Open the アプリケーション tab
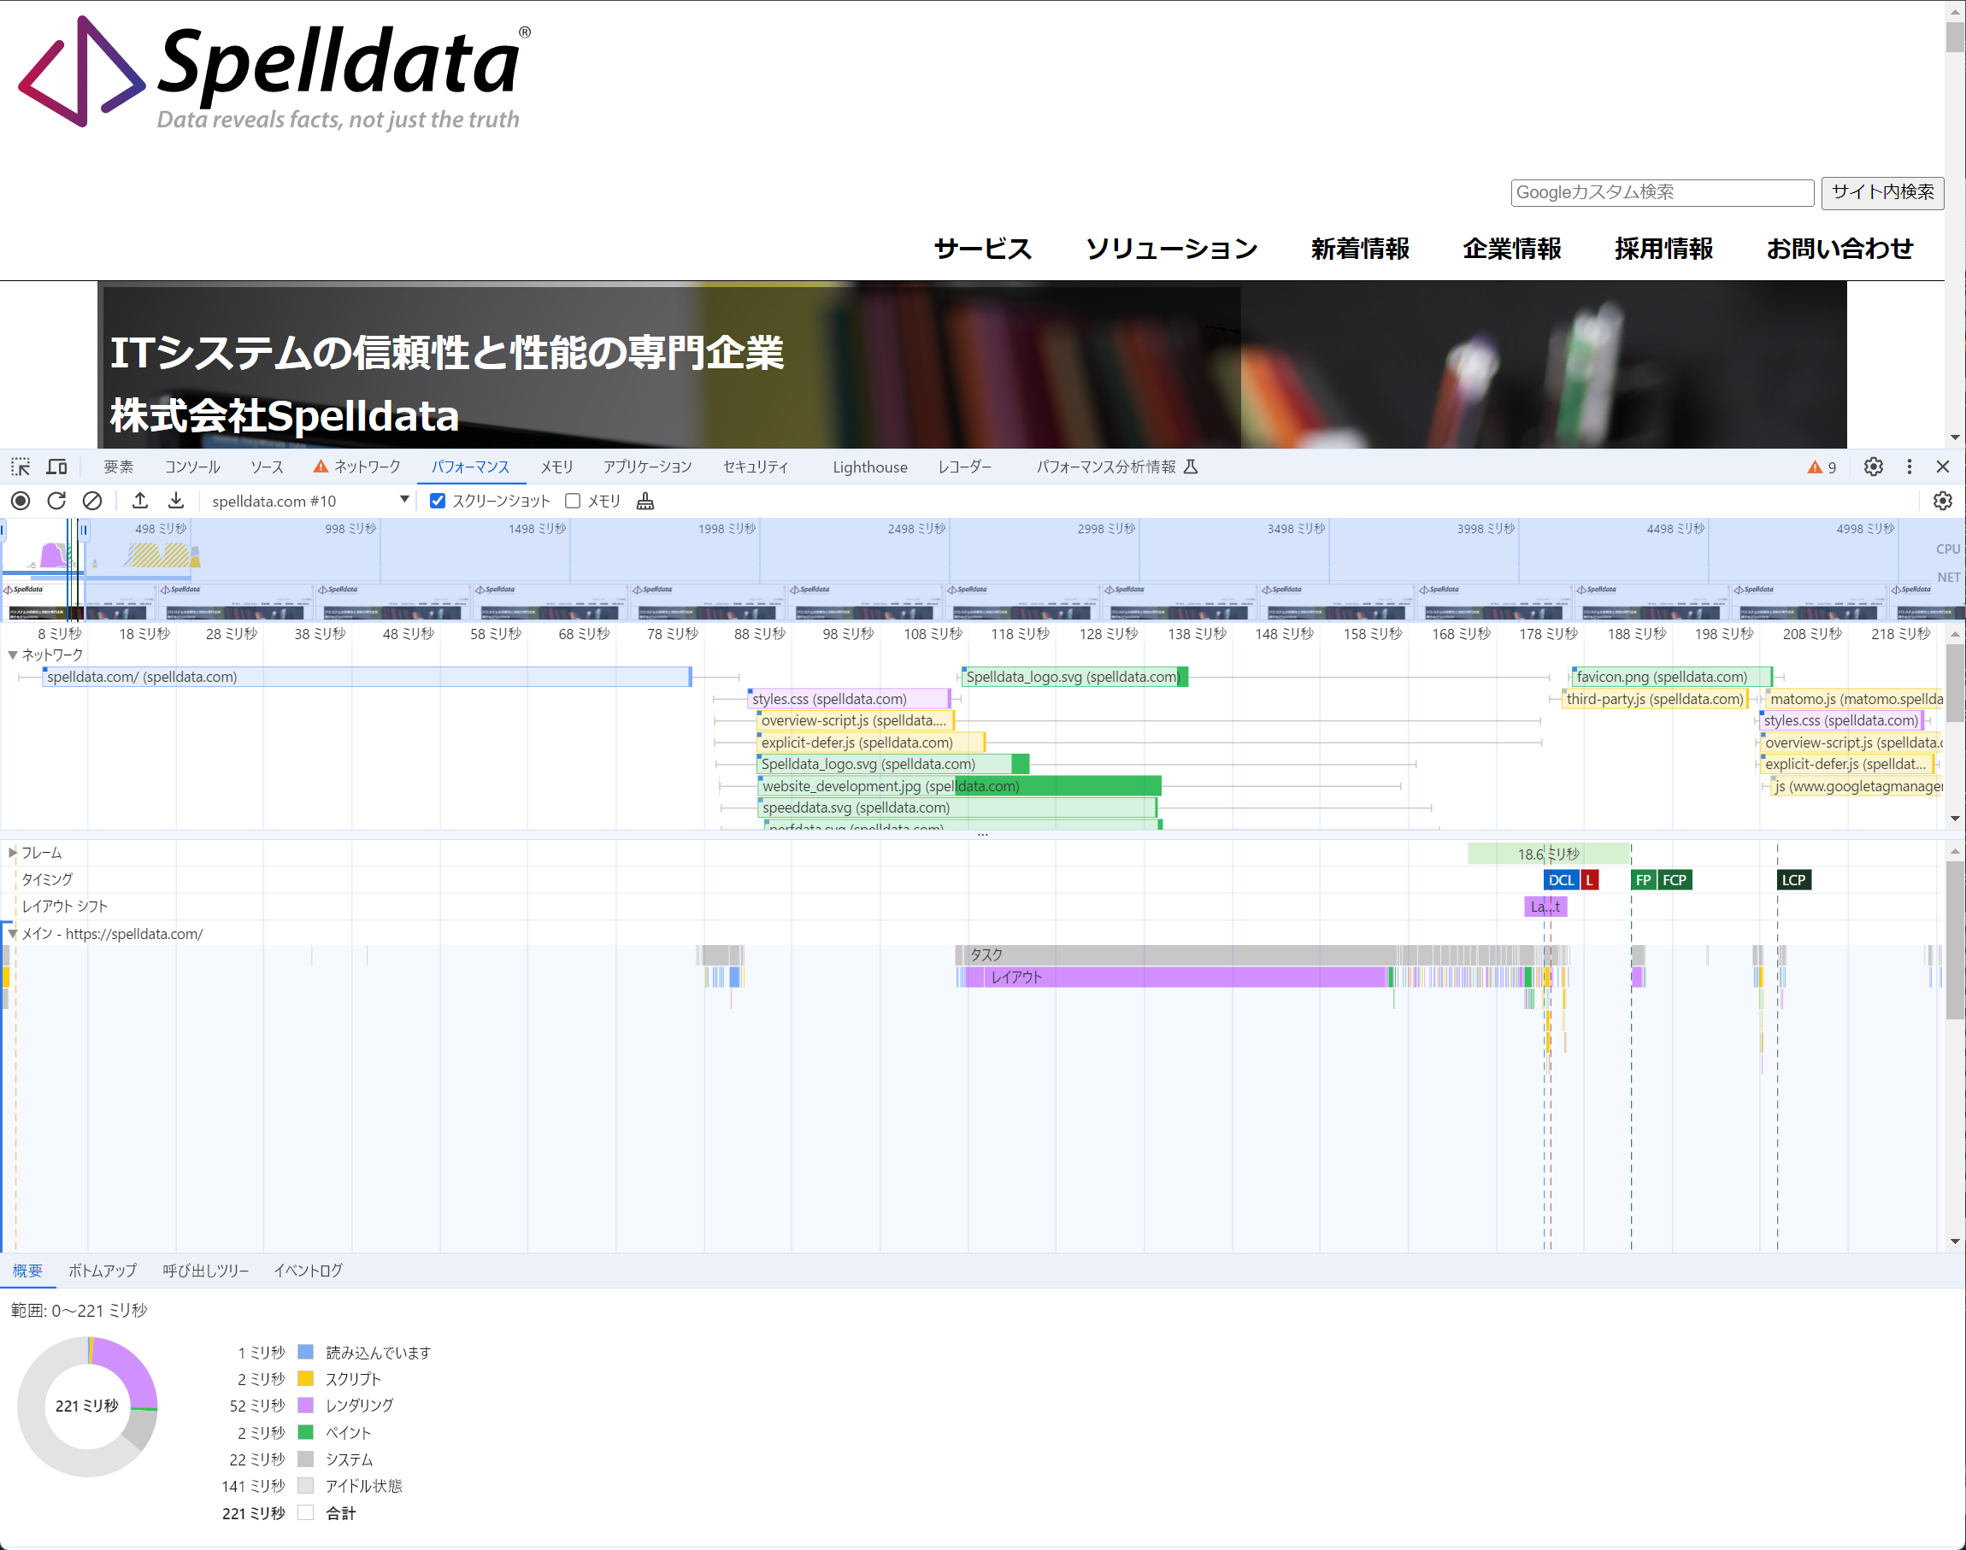The width and height of the screenshot is (1966, 1550). click(647, 467)
